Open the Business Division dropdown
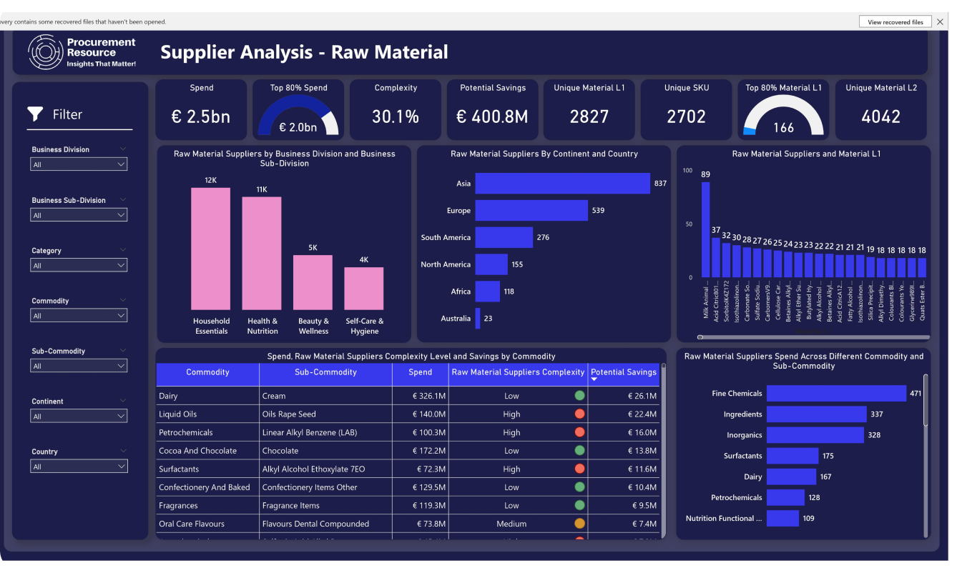Image resolution: width=957 pixels, height=573 pixels. [79, 164]
